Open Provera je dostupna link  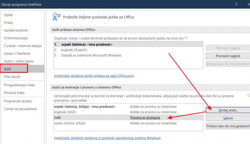tap(145, 118)
